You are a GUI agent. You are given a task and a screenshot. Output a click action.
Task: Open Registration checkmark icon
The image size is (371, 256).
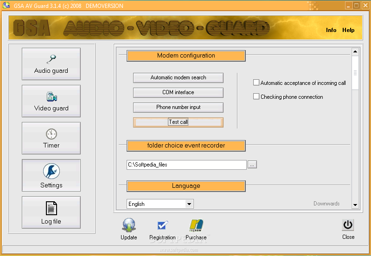point(163,225)
